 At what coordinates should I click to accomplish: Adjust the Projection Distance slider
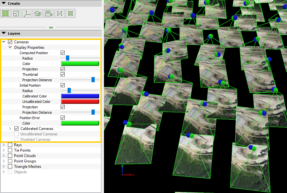coord(92,80)
